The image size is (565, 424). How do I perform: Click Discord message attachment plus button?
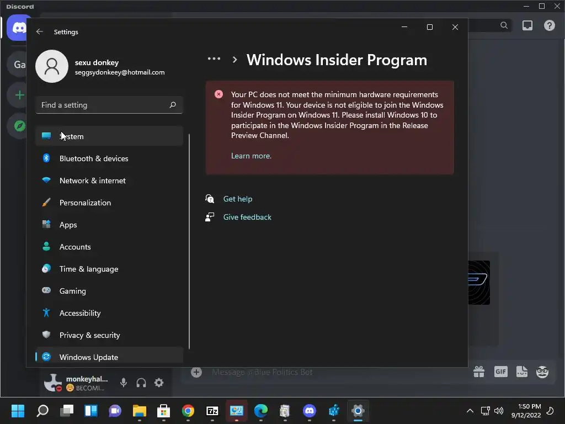pos(196,372)
